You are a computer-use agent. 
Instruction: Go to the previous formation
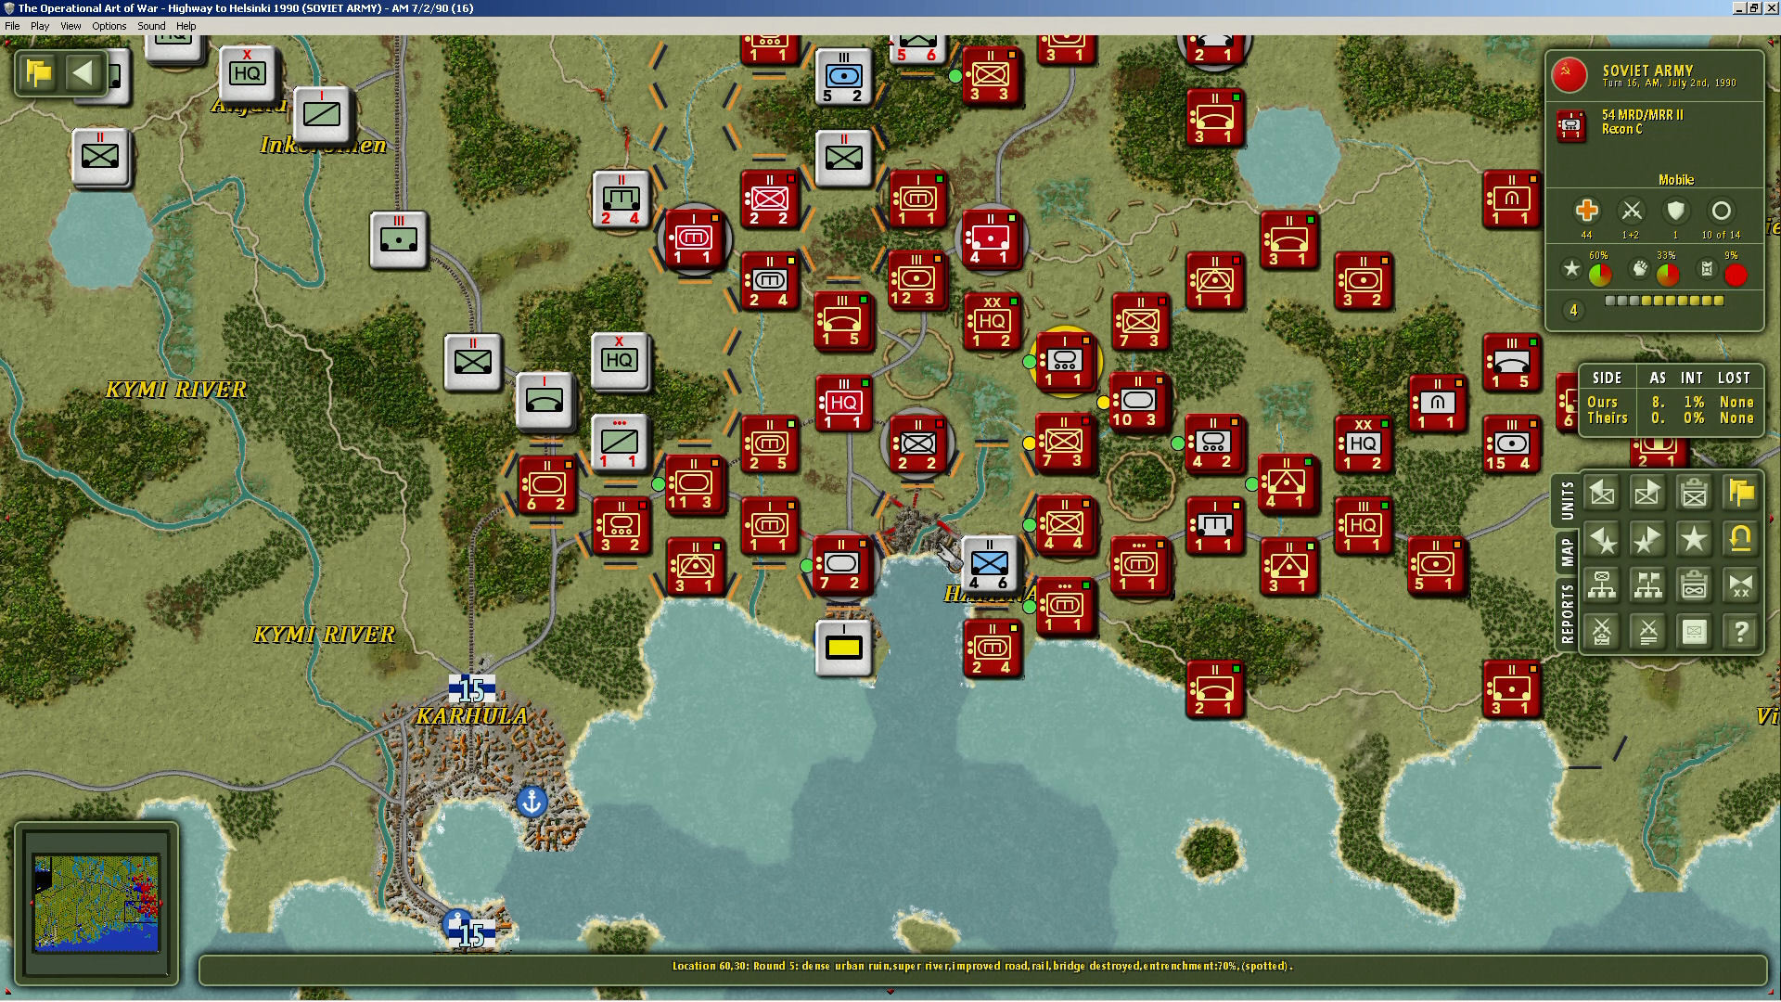click(x=1602, y=539)
